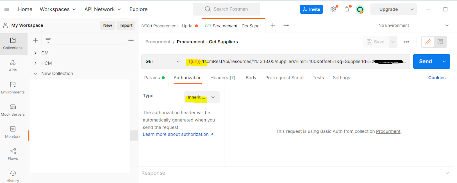Open the notifications bell icon

click(347, 9)
